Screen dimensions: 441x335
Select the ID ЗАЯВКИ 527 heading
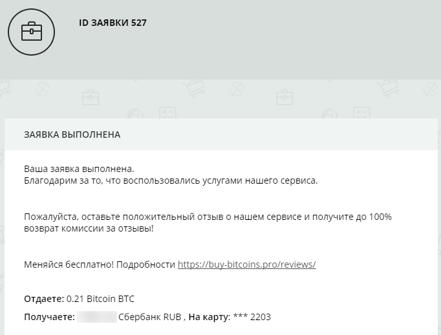pos(113,23)
